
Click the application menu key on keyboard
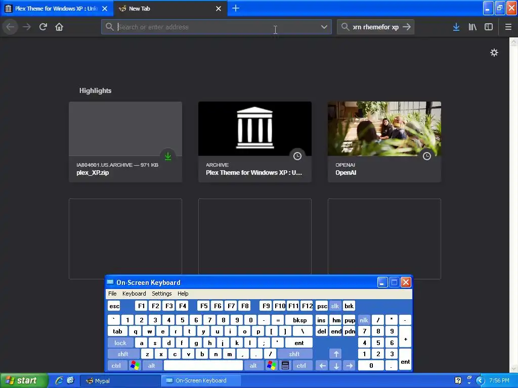tap(285, 366)
